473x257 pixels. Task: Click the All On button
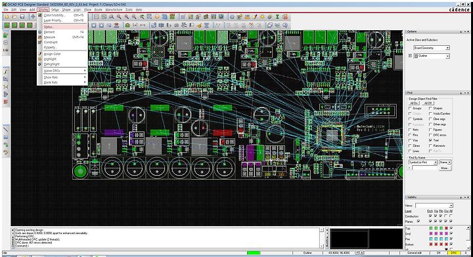coord(414,103)
